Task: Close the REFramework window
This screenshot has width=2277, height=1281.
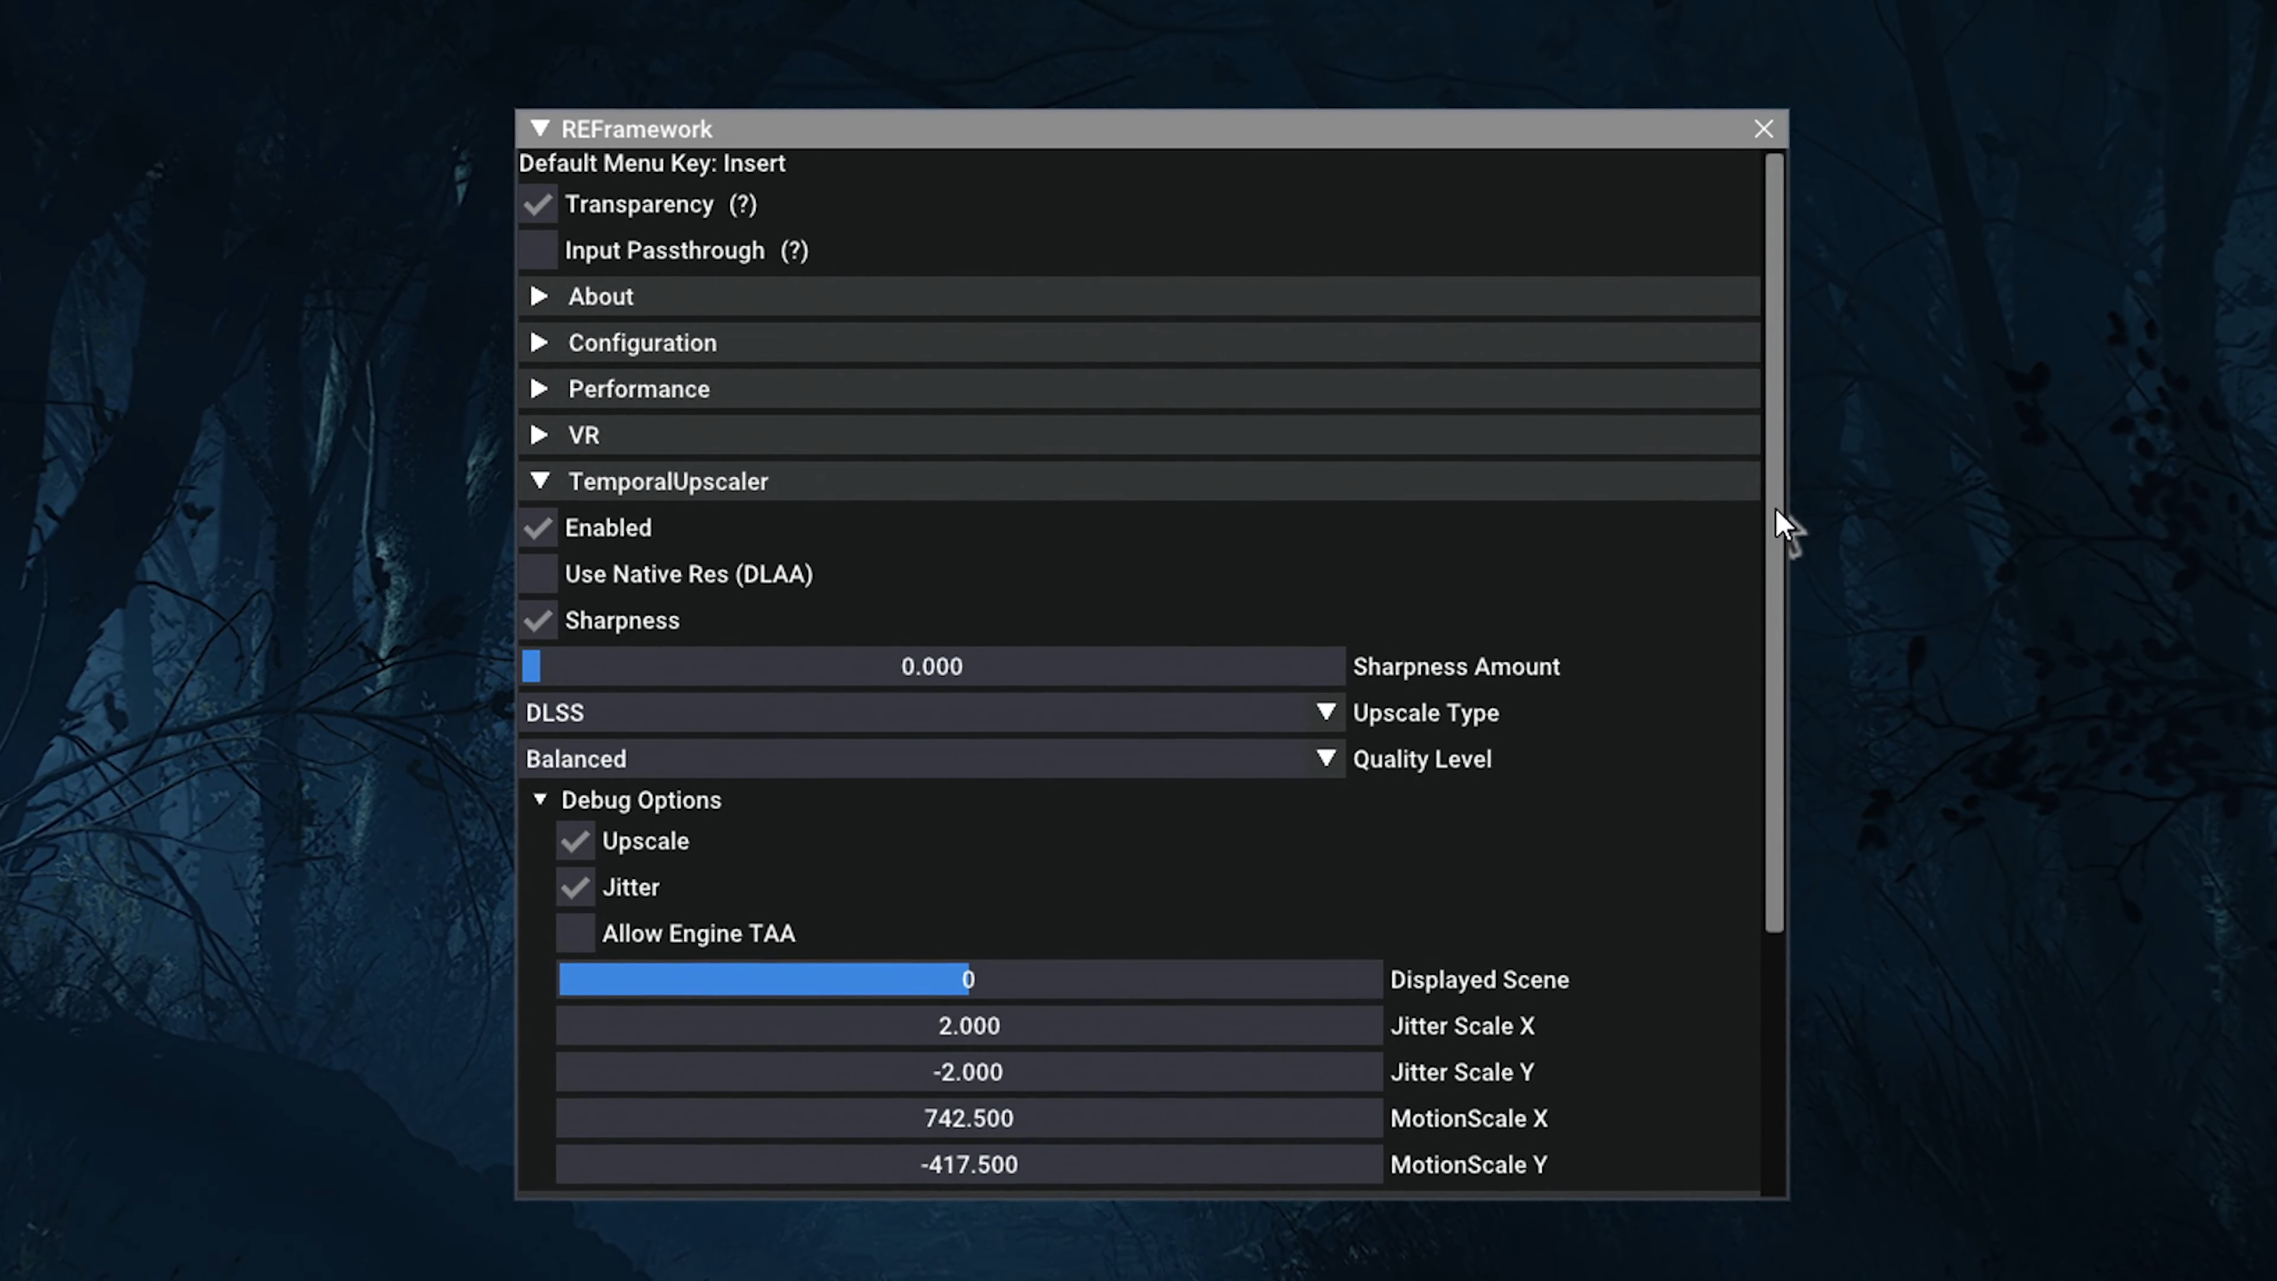Action: coord(1763,129)
